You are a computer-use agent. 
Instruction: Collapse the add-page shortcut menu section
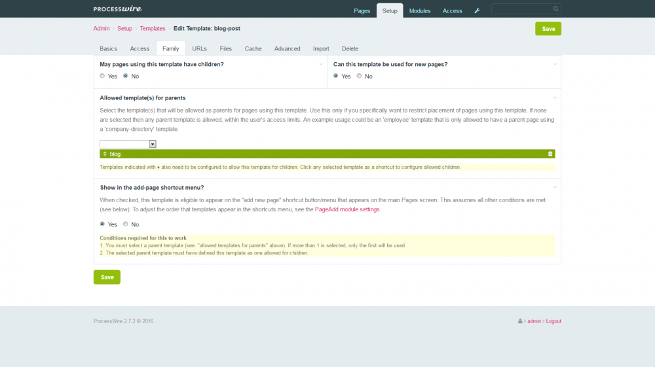coord(555,187)
